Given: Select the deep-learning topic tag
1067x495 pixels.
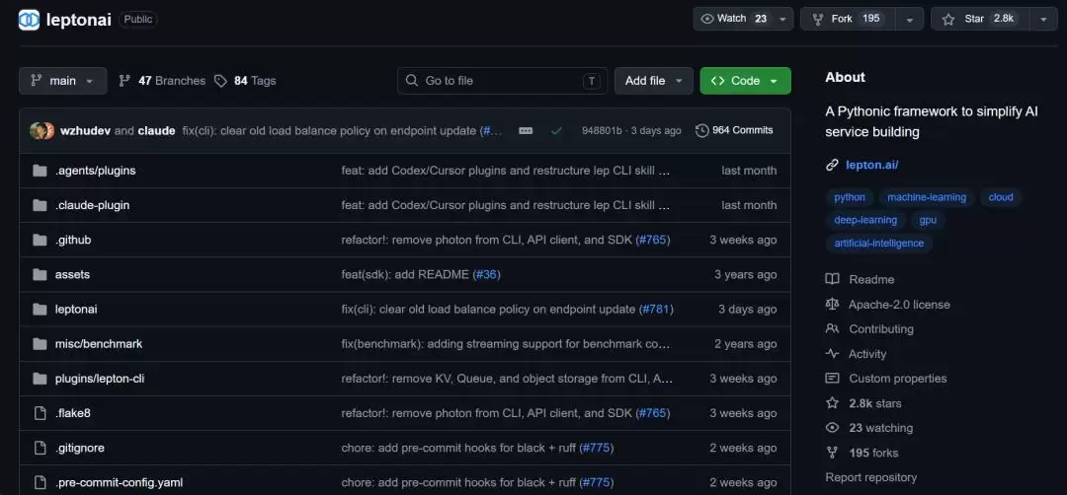Looking at the screenshot, I should point(864,220).
